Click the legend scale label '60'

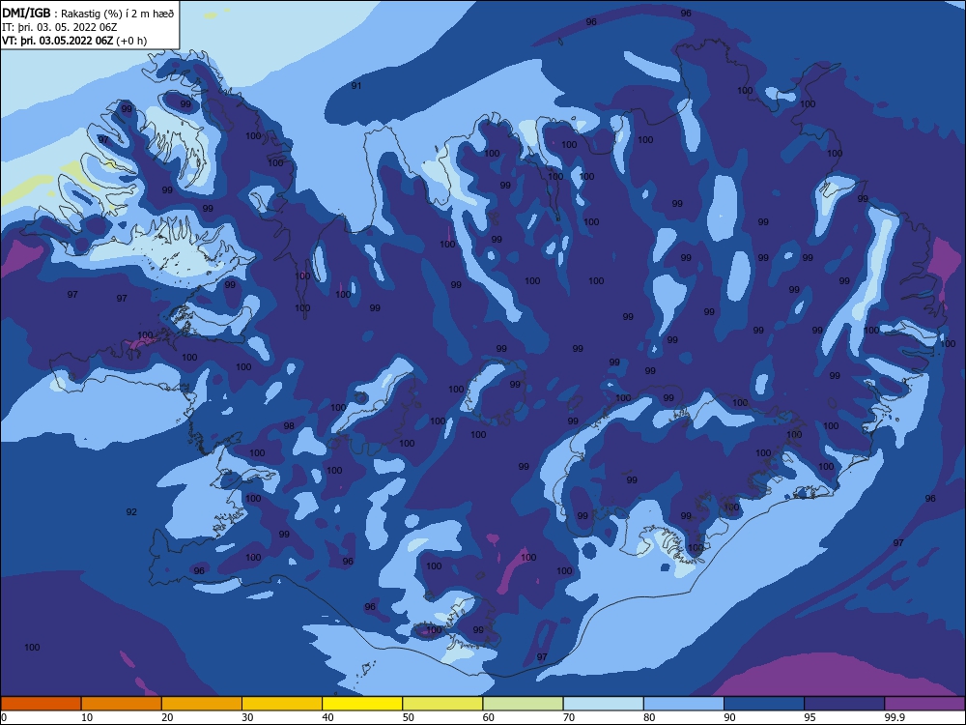point(489,717)
